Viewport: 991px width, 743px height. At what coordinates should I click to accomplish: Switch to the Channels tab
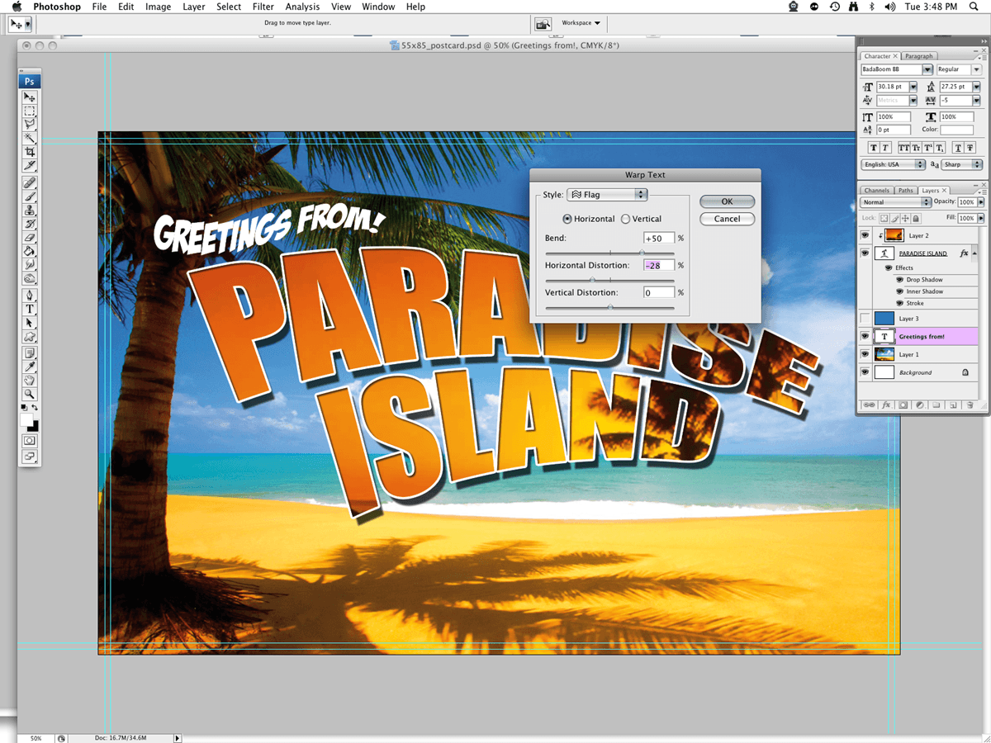876,191
